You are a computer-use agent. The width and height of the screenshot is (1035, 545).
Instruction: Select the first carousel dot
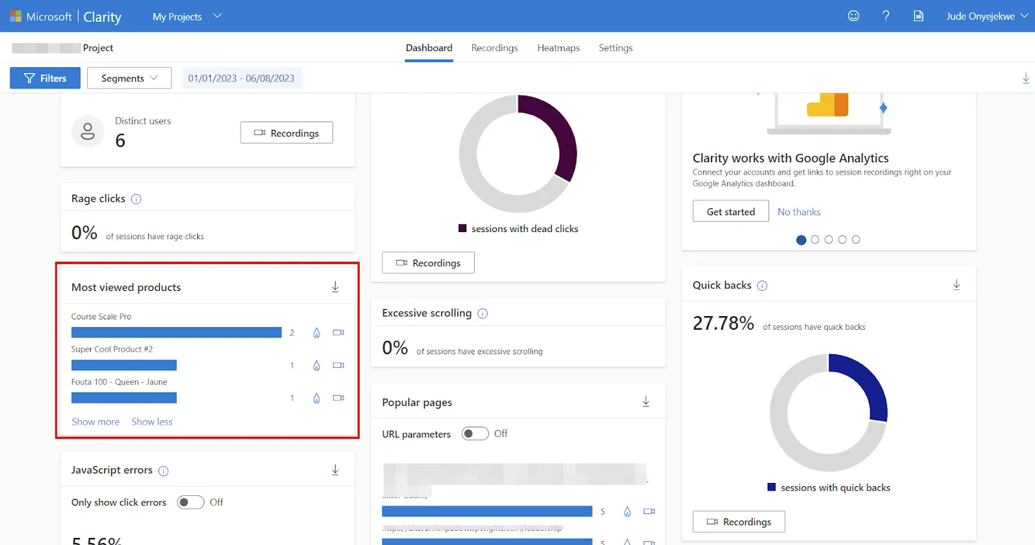click(801, 240)
